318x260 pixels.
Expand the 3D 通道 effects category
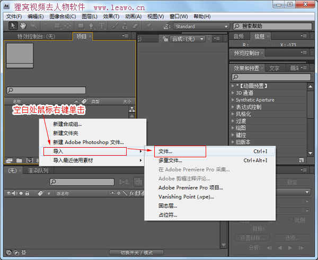233,93
